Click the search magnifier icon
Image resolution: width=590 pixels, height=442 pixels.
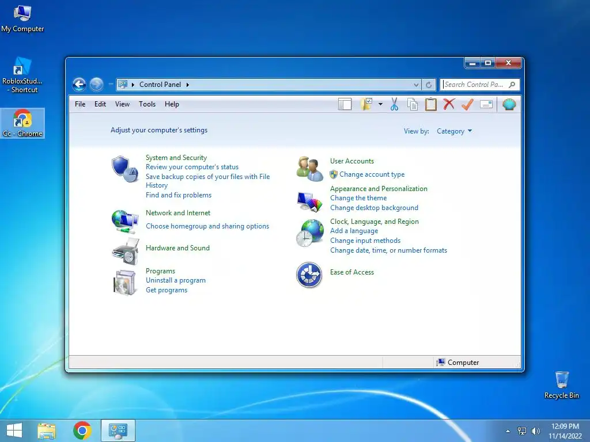[x=512, y=85]
